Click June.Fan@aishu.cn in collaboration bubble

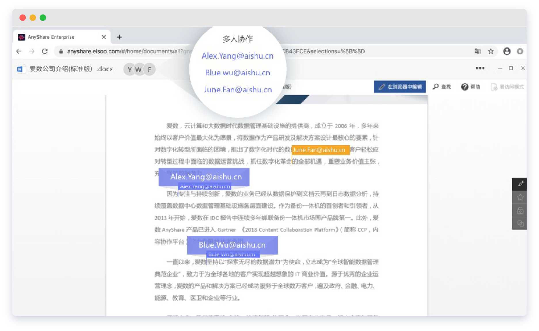[238, 89]
